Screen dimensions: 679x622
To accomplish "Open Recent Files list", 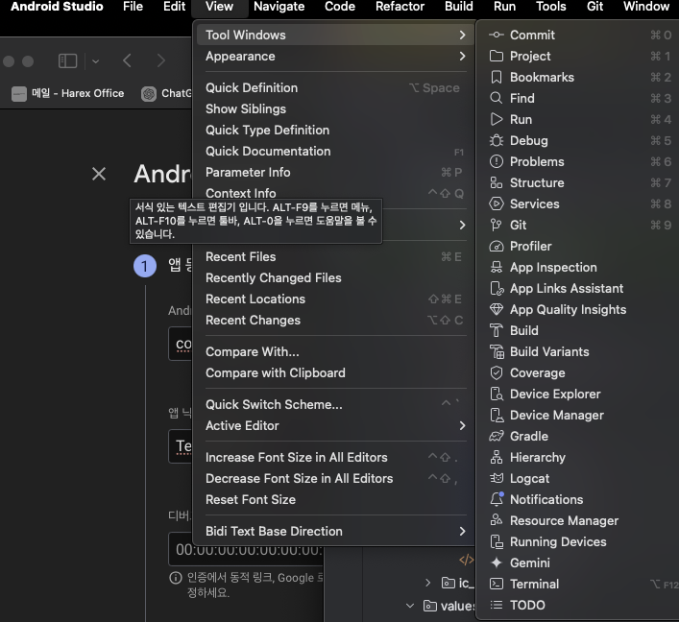I will [334, 257].
